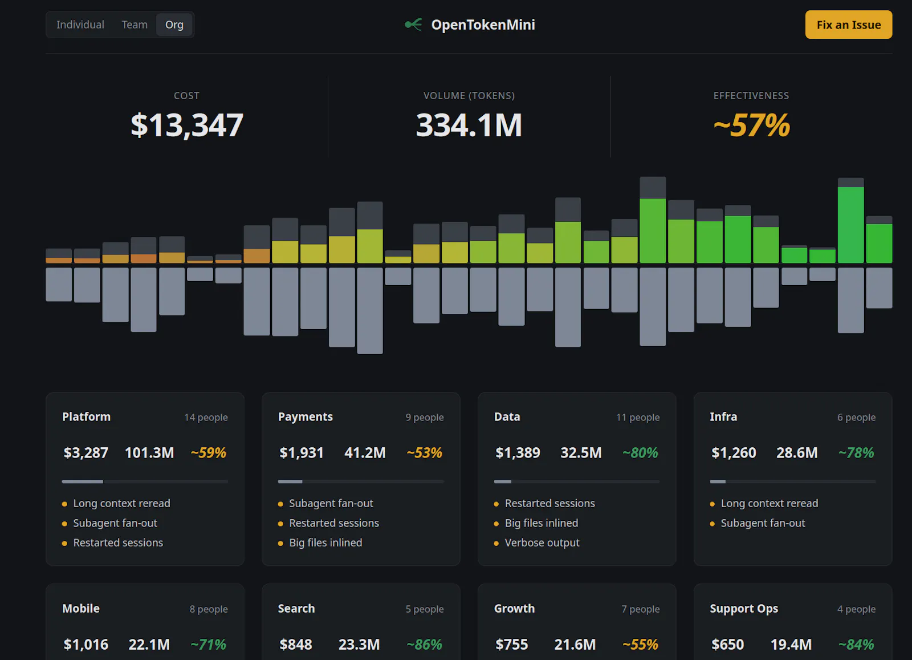Click the $1,260 cost on Infra card

(734, 453)
